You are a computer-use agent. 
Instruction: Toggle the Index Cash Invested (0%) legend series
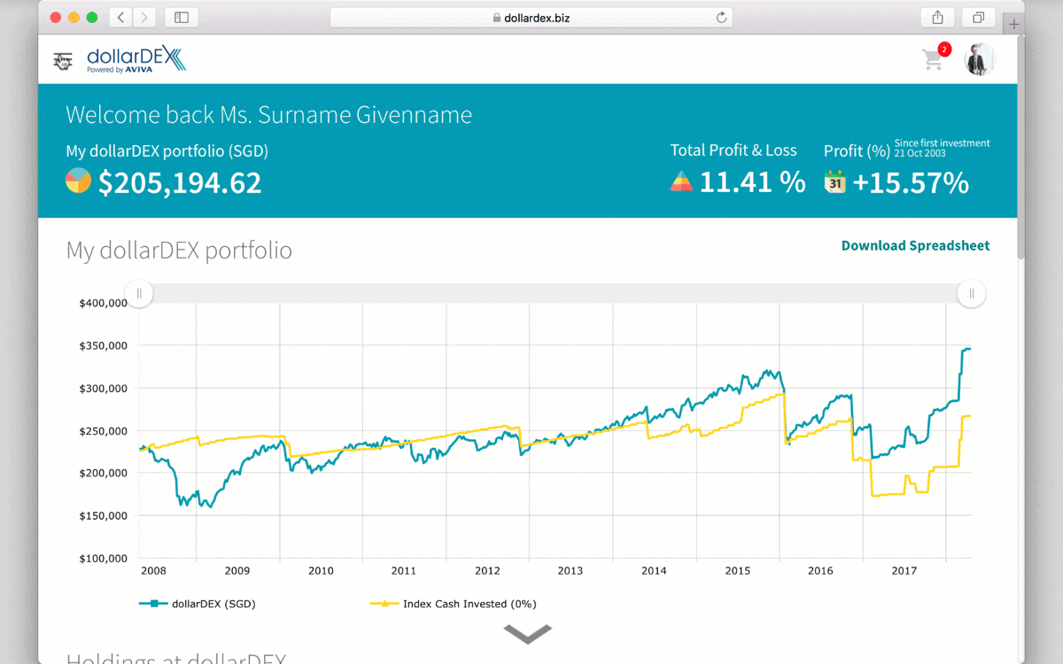tap(453, 604)
